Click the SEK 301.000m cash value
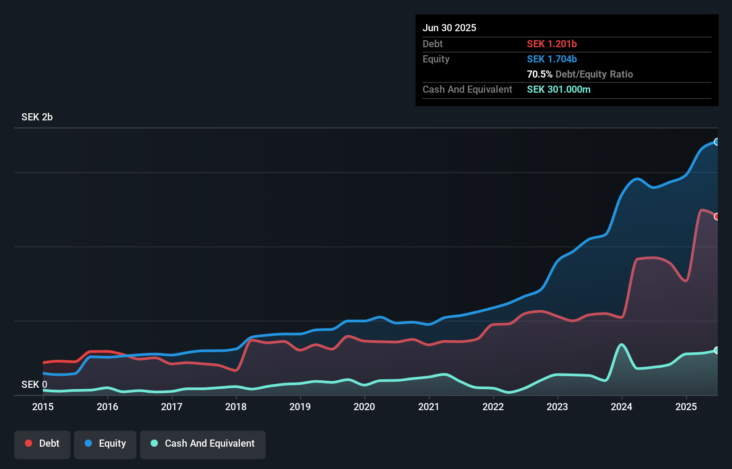This screenshot has width=732, height=469. click(x=559, y=89)
